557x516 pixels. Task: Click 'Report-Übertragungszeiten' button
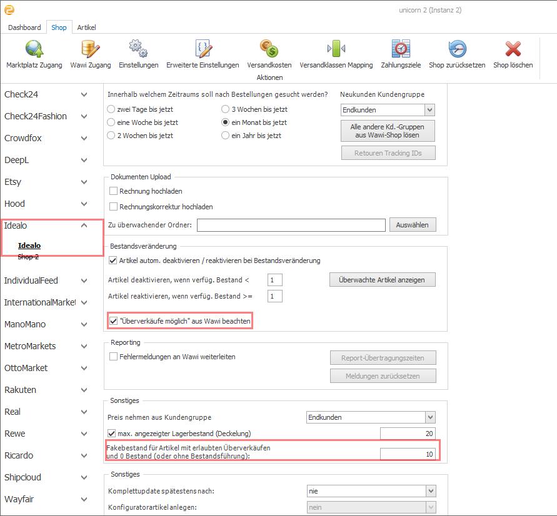click(x=383, y=358)
